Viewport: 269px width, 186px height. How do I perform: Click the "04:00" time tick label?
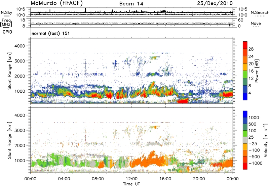64,179
